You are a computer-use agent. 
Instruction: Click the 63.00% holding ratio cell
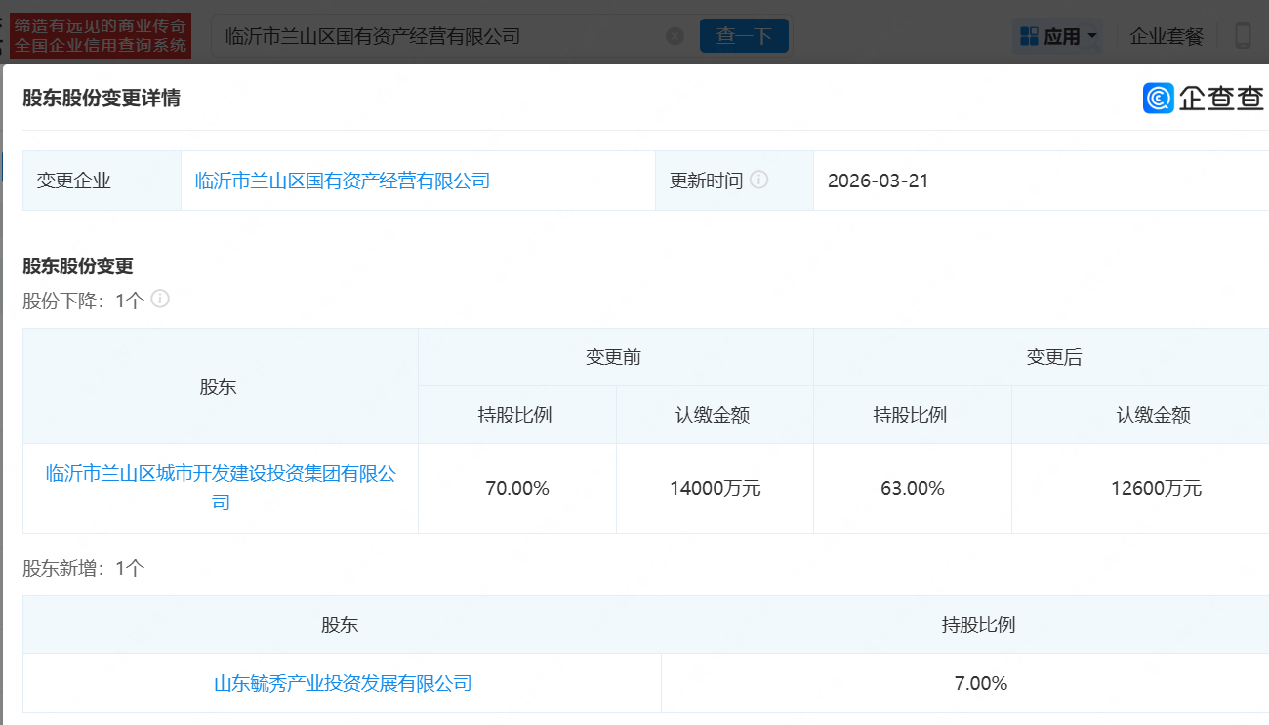pyautogui.click(x=912, y=488)
